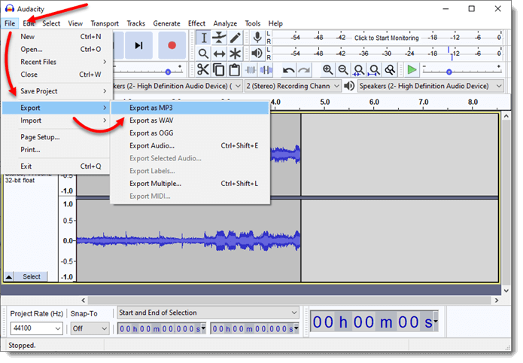The width and height of the screenshot is (523, 363).
Task: Choose Export as MP3
Action: point(190,108)
